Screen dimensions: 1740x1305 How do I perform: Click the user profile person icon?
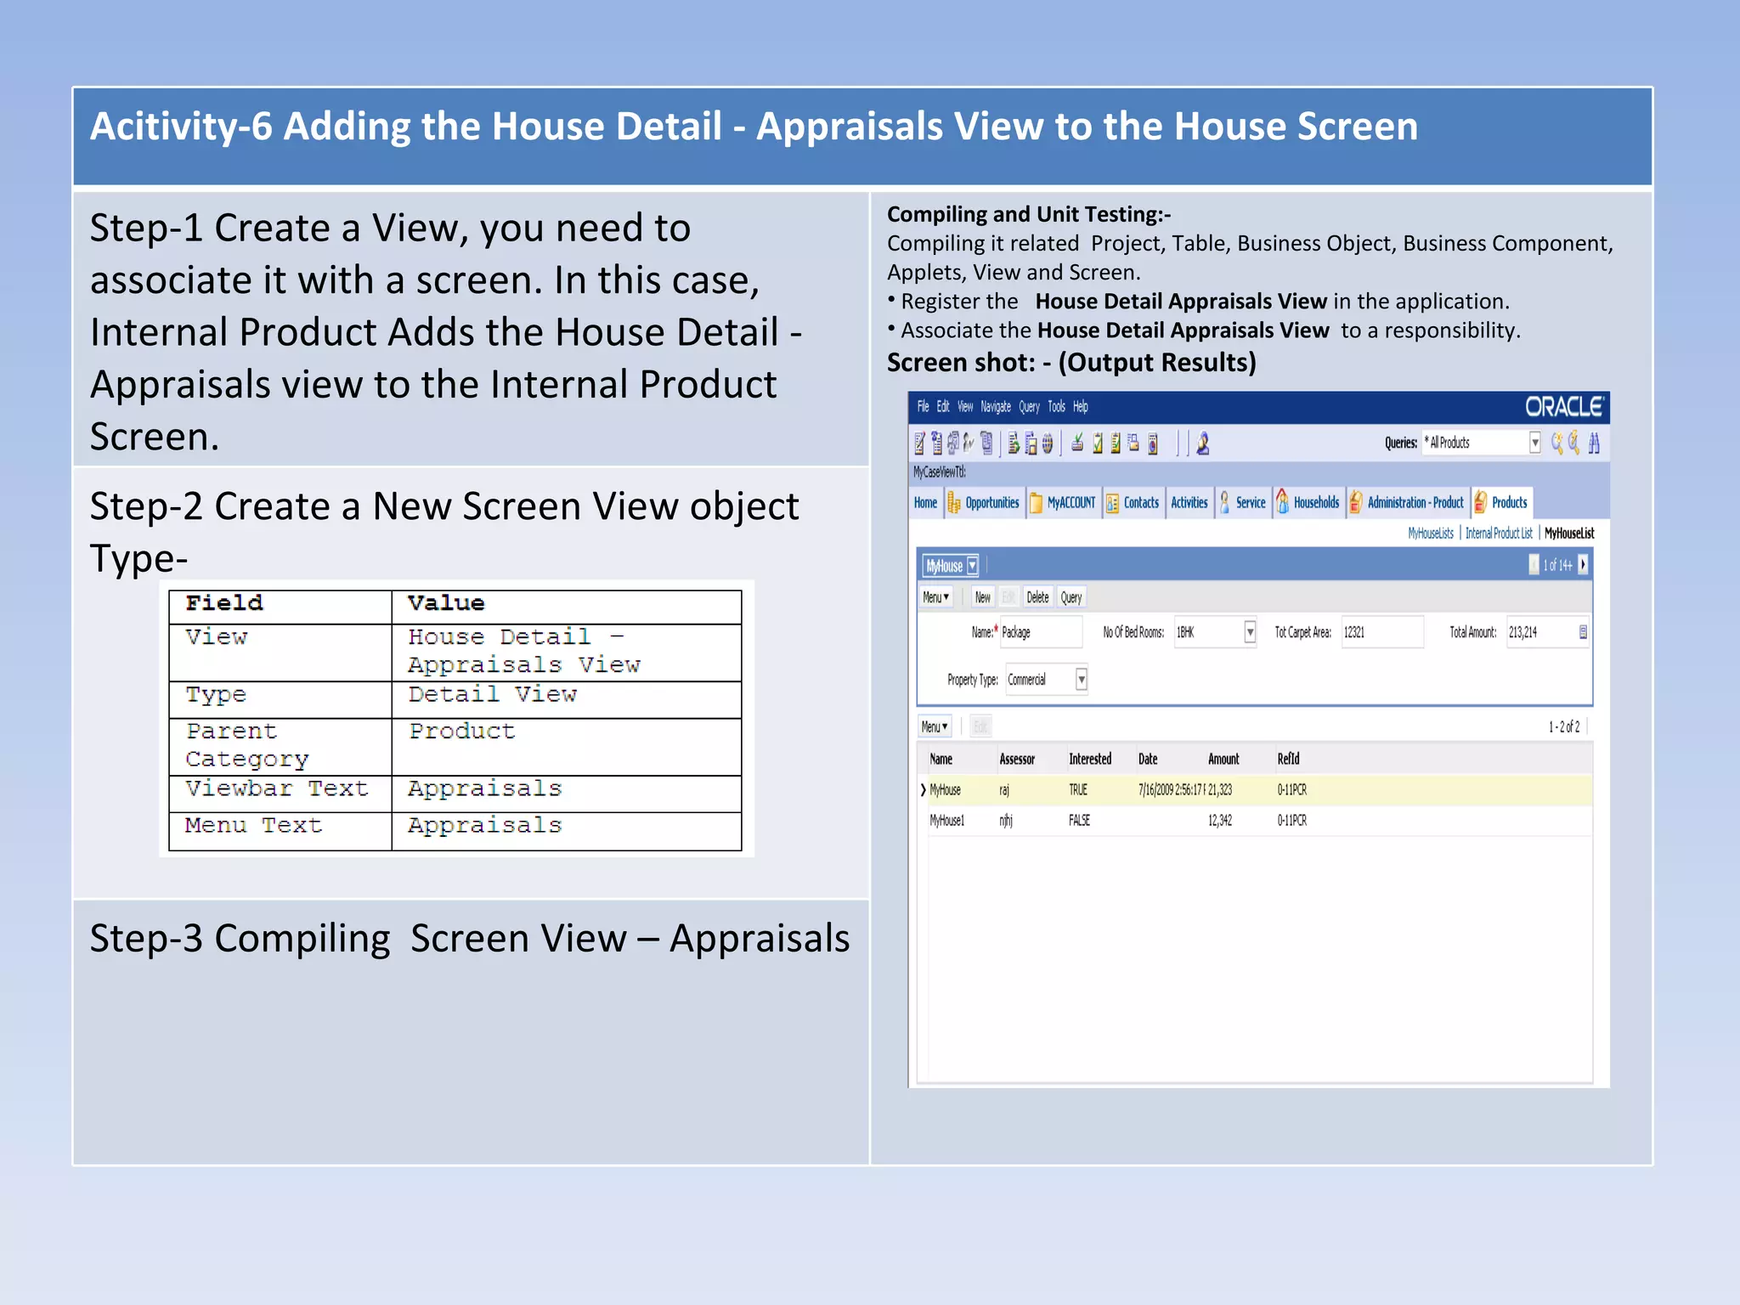tap(1203, 443)
